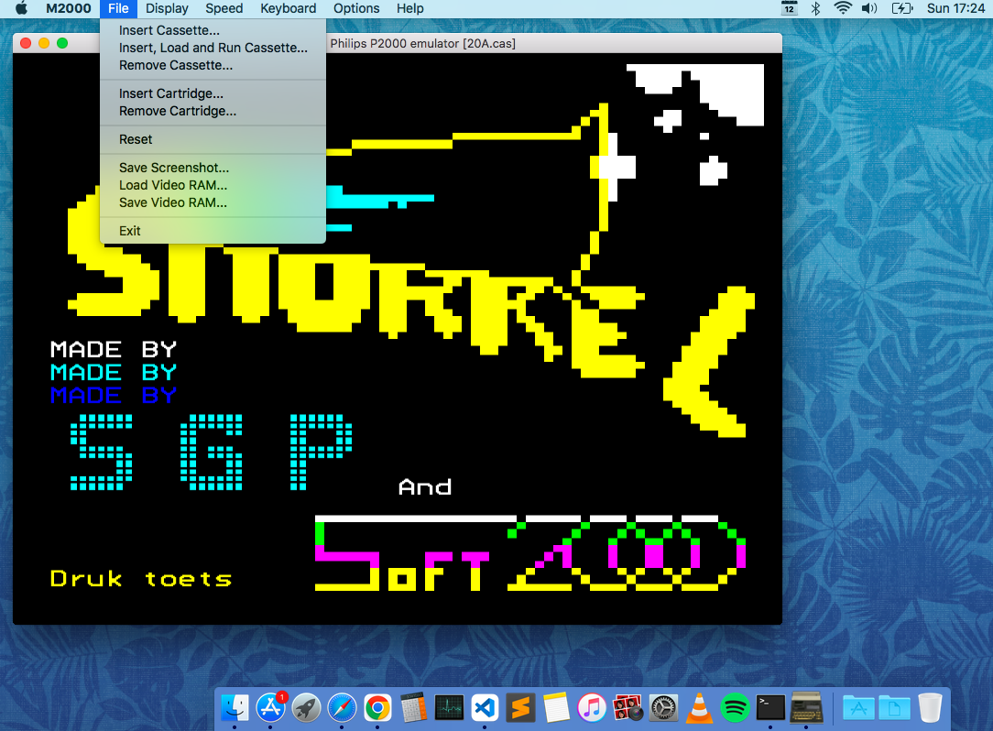Open Photo Booth from the dock
Screen dimensions: 993x731
coord(627,707)
